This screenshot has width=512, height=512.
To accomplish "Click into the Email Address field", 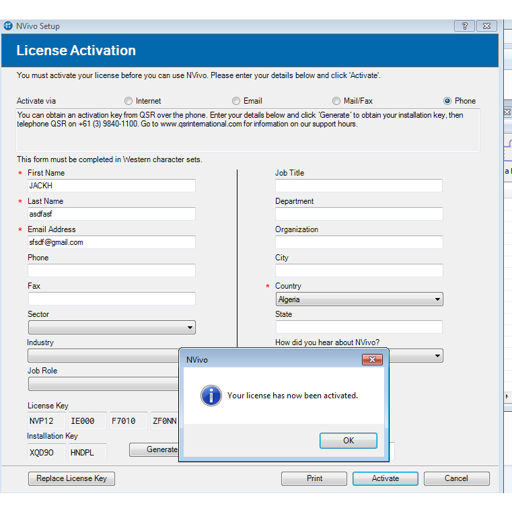I will [112, 242].
